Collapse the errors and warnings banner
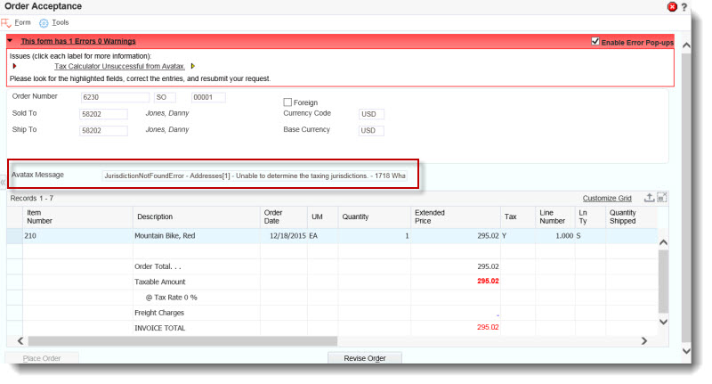The width and height of the screenshot is (712, 384). coord(10,41)
